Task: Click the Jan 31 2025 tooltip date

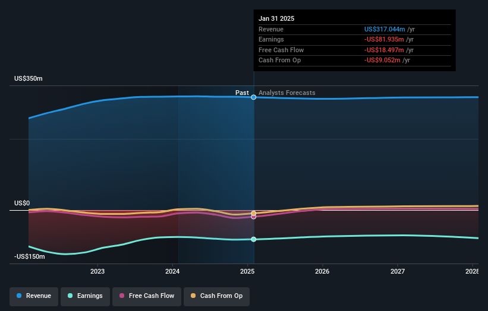Action: [x=276, y=18]
